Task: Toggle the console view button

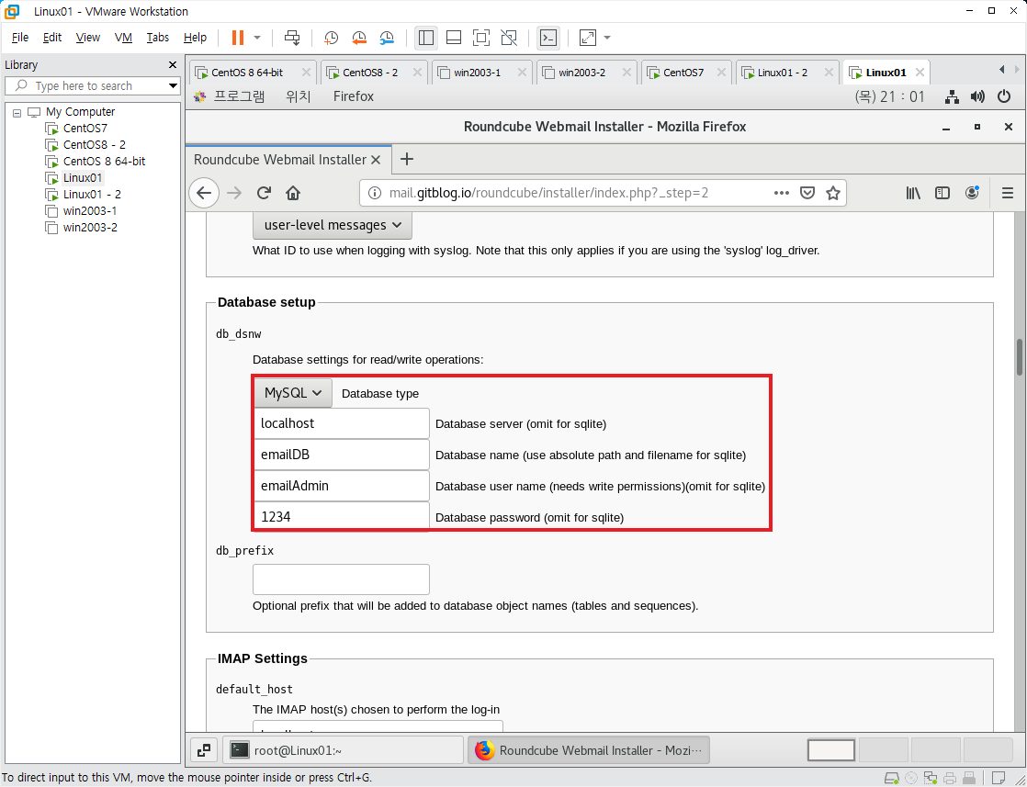Action: pyautogui.click(x=548, y=38)
